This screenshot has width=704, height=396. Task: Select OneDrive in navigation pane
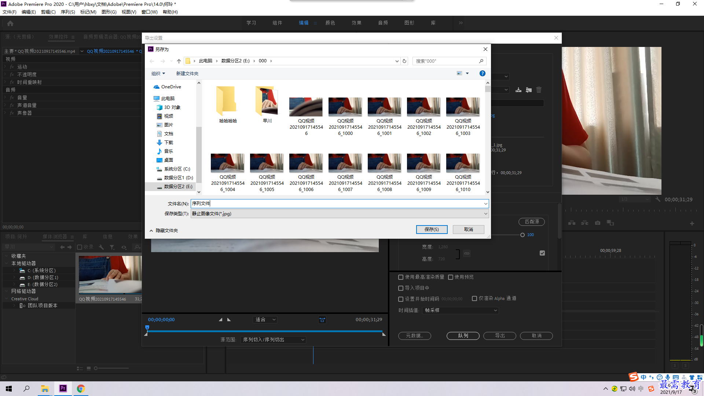click(x=171, y=87)
